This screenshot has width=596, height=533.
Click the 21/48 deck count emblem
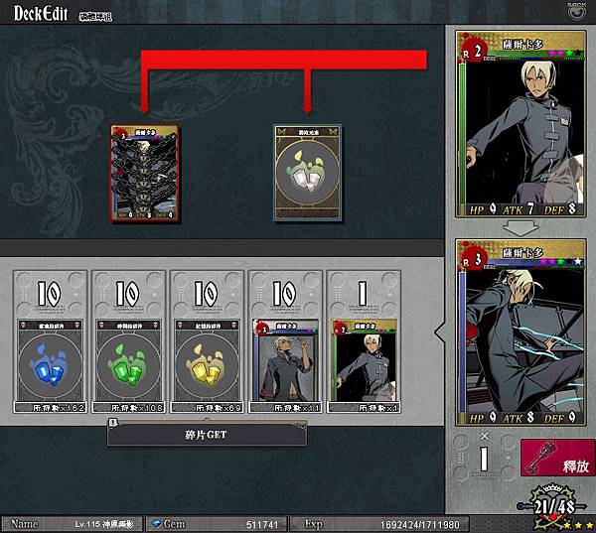pyautogui.click(x=554, y=506)
